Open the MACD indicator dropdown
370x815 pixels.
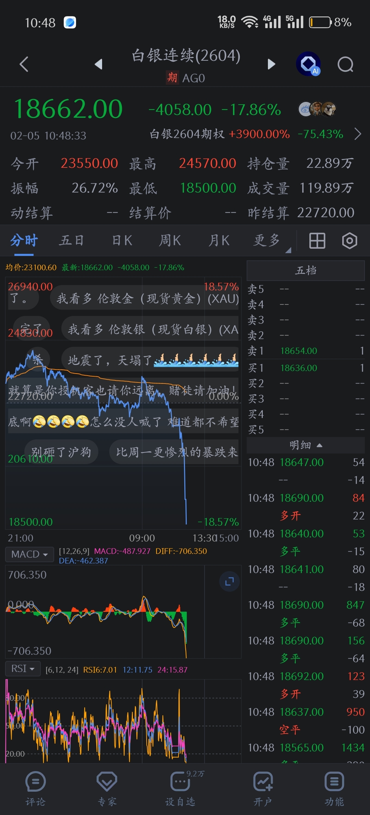29,554
